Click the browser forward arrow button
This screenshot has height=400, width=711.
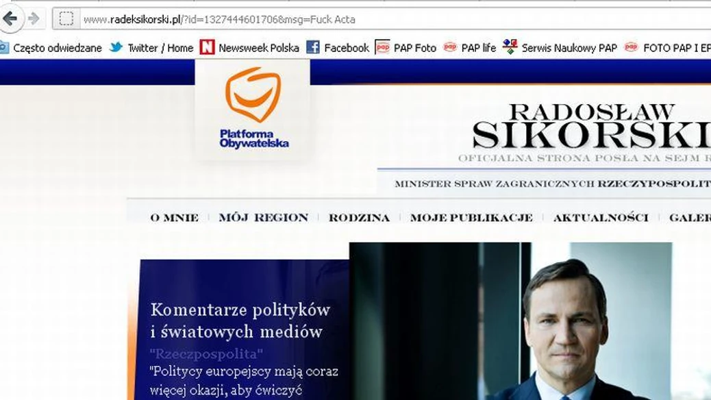tap(34, 18)
